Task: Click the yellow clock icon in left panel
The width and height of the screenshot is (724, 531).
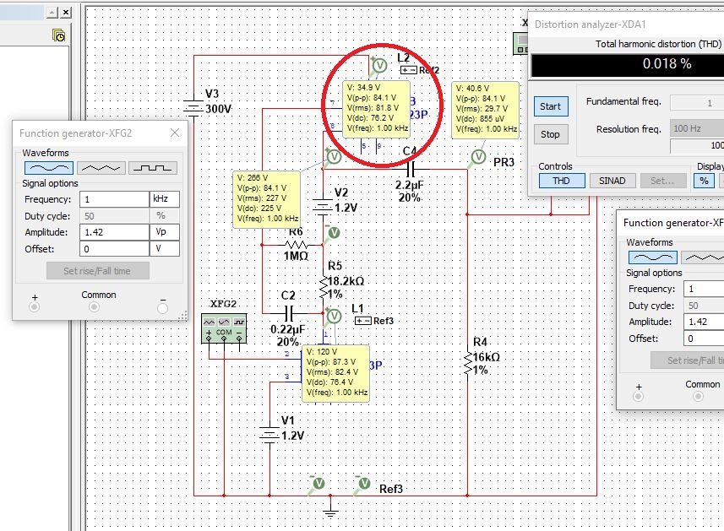Action: pyautogui.click(x=58, y=35)
